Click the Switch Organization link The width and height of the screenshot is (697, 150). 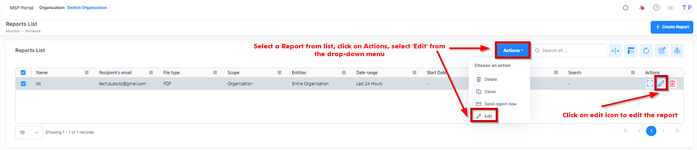coord(87,8)
